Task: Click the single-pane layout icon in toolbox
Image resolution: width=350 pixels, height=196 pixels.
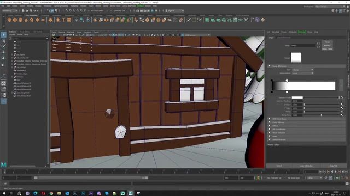Action: point(4,83)
